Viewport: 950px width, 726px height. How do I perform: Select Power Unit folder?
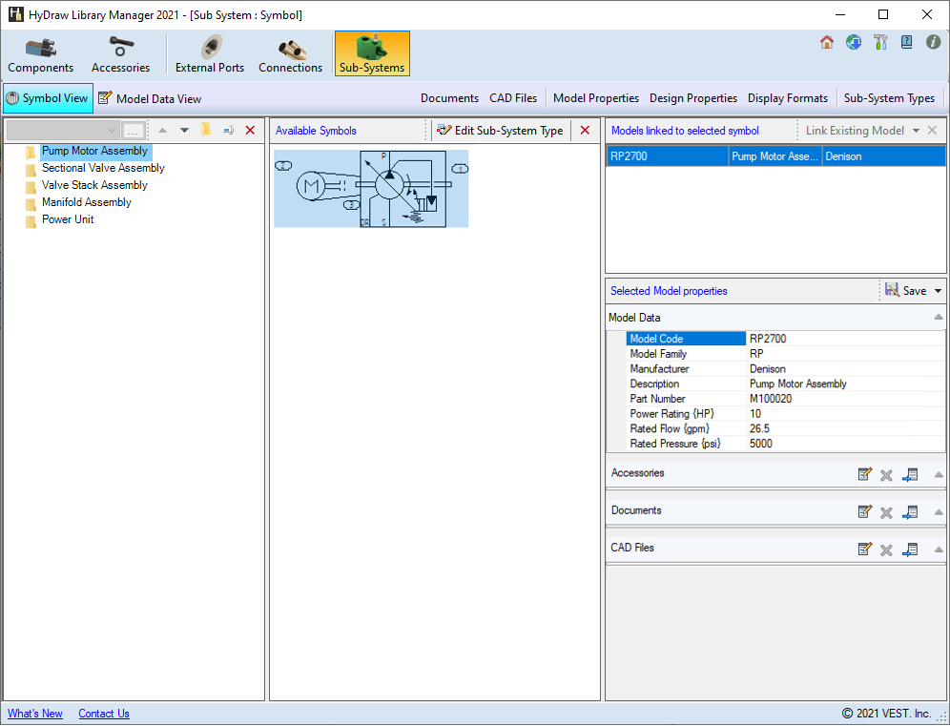pyautogui.click(x=68, y=219)
